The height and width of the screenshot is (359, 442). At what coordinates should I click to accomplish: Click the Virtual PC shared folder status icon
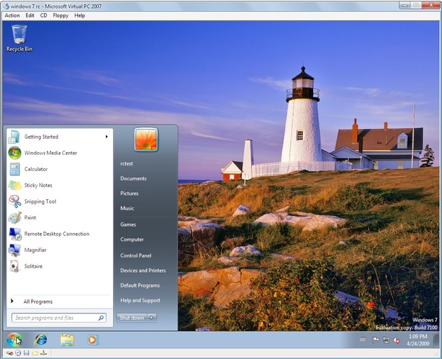pos(35,353)
